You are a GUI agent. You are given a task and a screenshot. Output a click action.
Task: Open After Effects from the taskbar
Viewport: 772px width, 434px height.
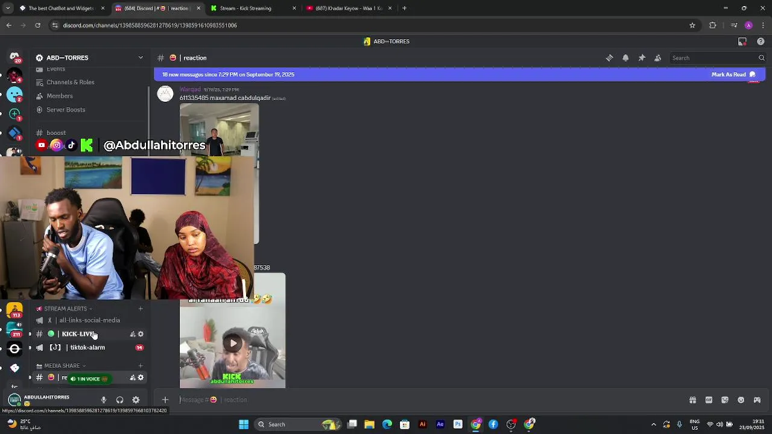(x=440, y=424)
